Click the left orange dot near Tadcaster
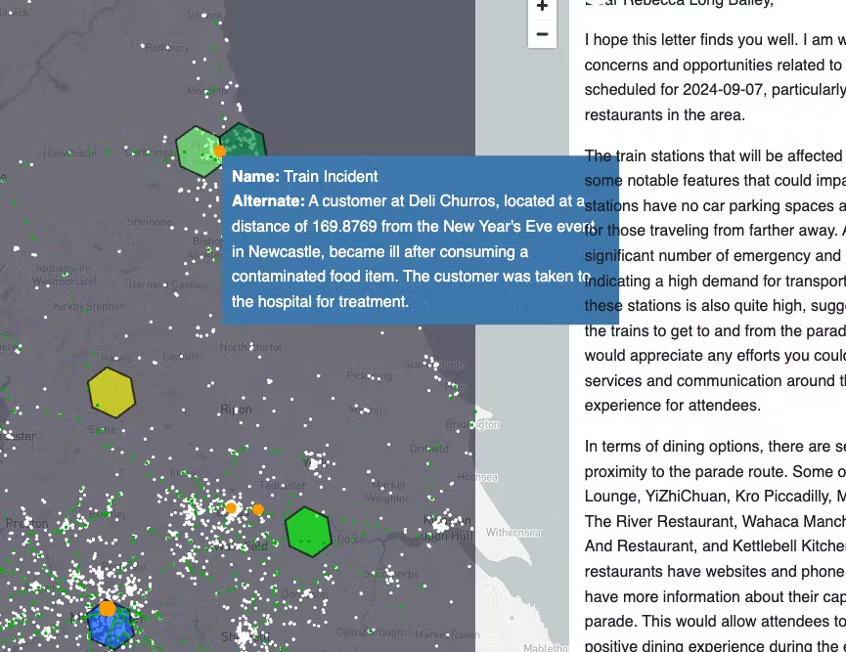 coord(232,508)
